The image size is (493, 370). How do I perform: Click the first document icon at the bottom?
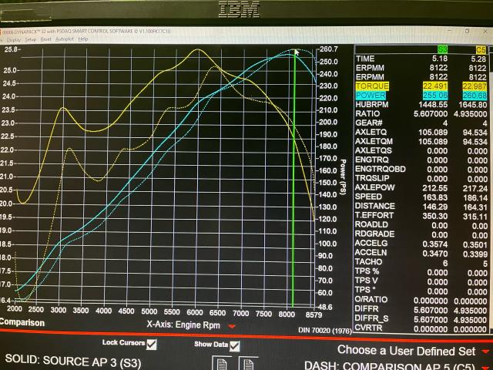(220, 363)
